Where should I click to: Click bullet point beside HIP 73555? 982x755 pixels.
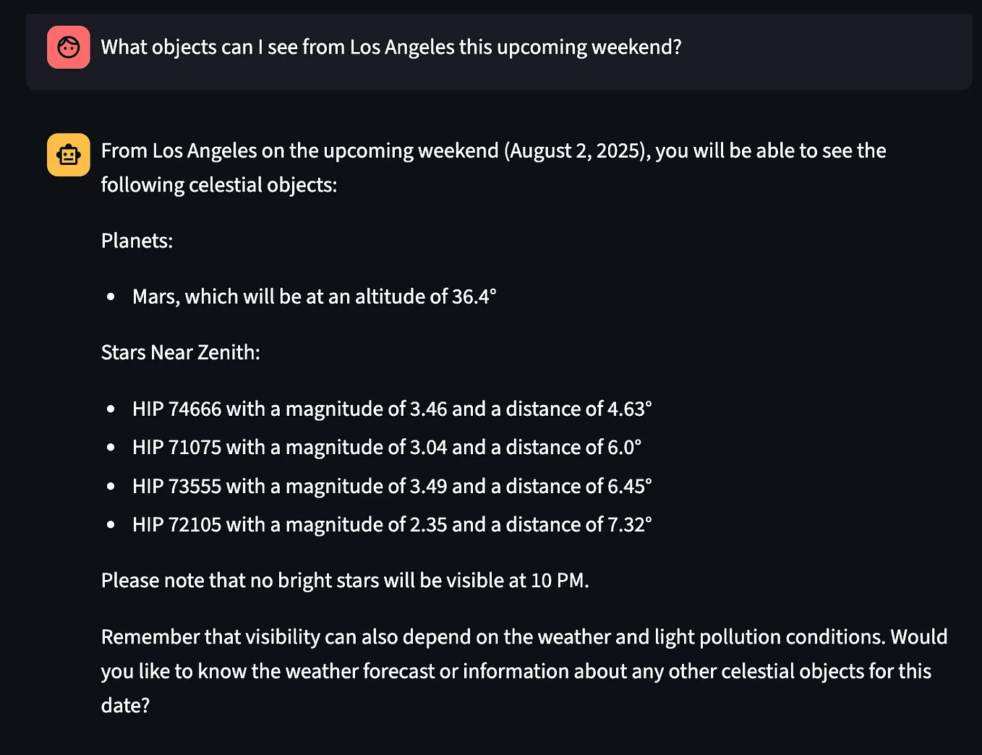[111, 486]
